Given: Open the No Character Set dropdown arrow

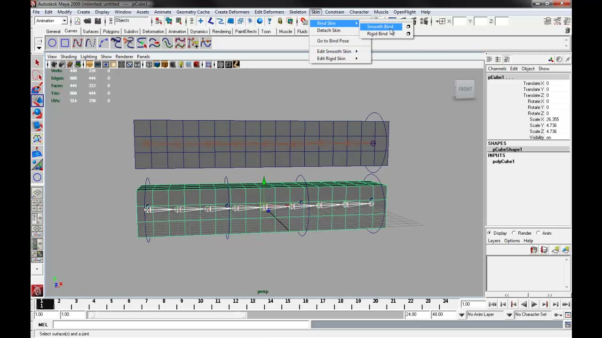Looking at the screenshot, I should coord(509,315).
